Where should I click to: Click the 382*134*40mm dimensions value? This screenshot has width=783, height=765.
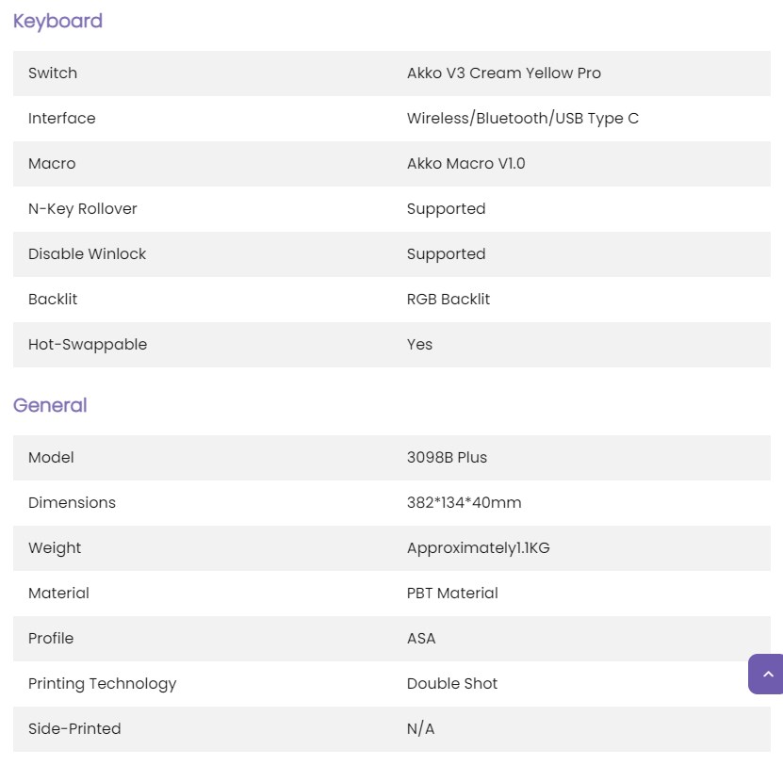[x=464, y=502]
